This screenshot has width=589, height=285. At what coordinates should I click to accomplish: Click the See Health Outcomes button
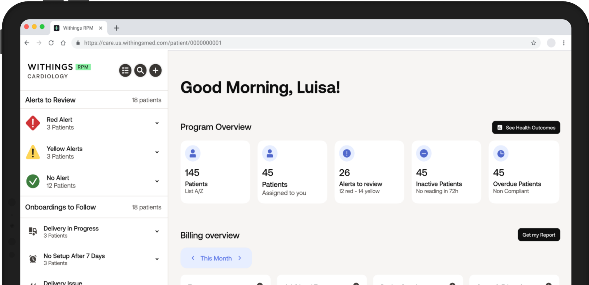526,127
